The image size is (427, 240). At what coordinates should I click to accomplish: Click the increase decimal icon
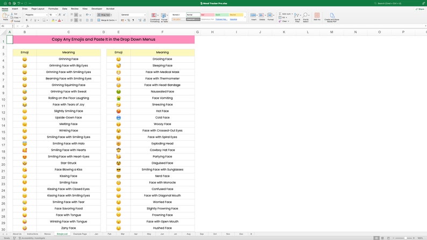[x=140, y=20]
